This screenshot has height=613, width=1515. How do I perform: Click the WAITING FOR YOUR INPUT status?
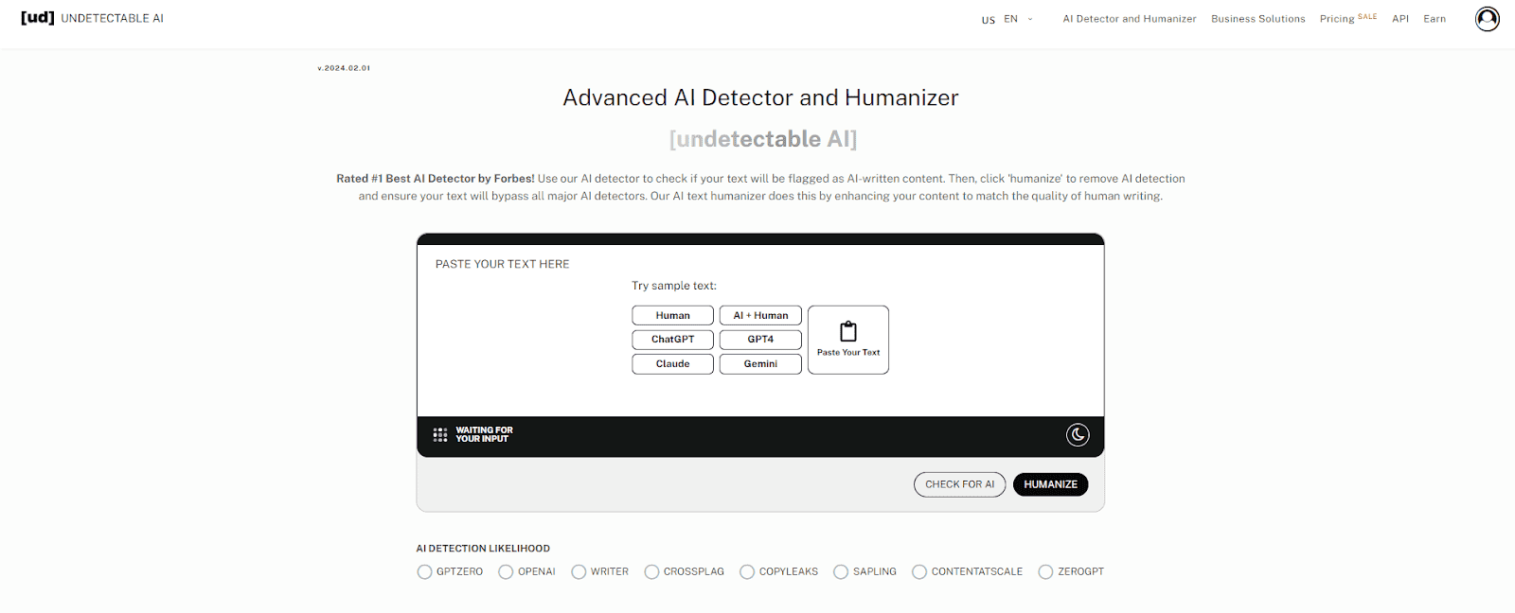click(484, 435)
